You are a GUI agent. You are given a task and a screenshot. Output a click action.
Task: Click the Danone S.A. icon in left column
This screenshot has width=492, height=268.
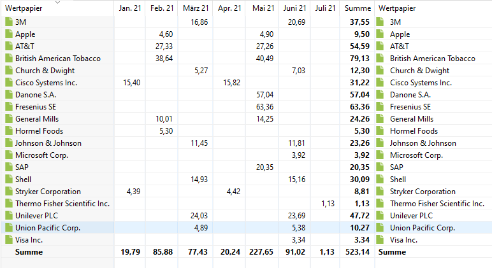(9, 95)
